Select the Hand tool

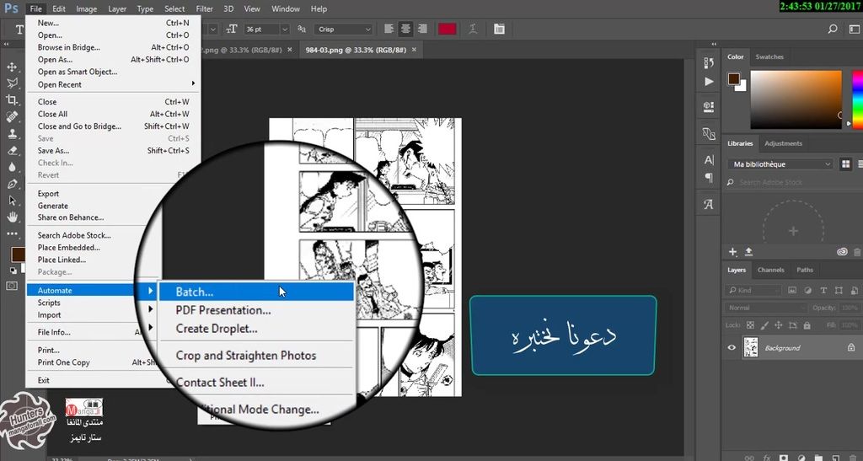click(x=12, y=217)
